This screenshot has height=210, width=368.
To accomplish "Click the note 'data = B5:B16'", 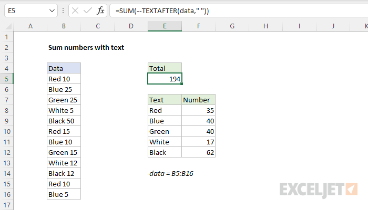I will click(x=171, y=173).
